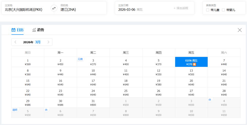Viewport: 247px width, 125px height.
Task: Select March 12 priced ¥550
Action: [159, 72]
